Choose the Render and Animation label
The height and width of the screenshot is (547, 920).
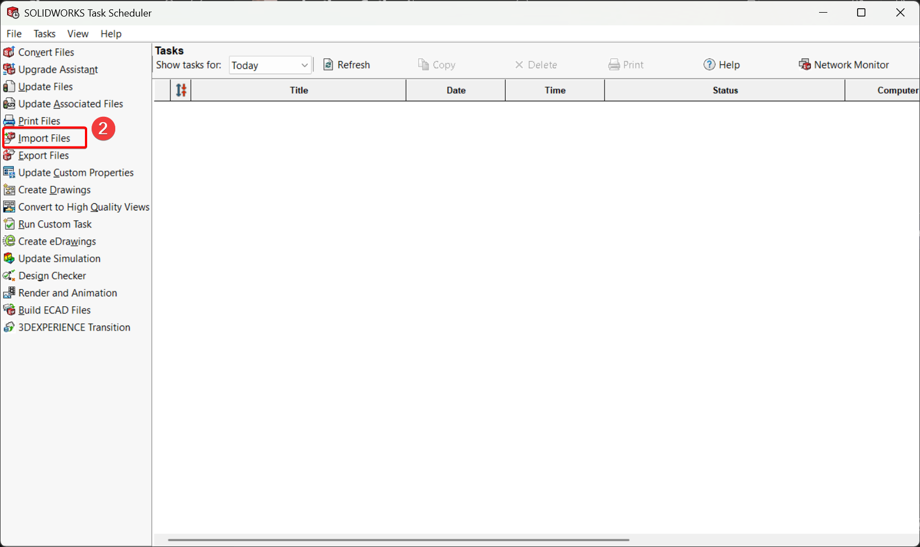coord(68,293)
